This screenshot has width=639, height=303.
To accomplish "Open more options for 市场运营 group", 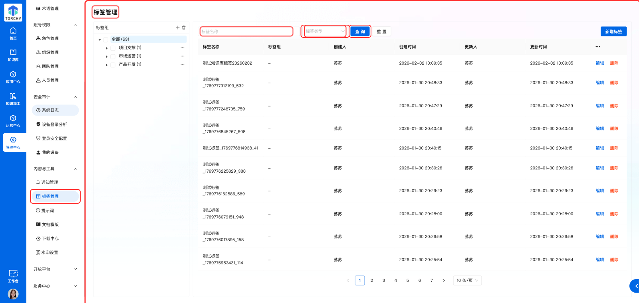I will coord(183,56).
